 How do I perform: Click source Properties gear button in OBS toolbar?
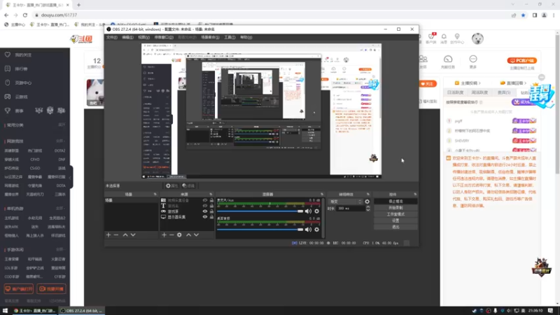[171, 185]
